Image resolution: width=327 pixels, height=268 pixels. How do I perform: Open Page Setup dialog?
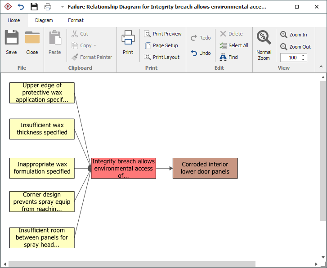[x=161, y=45]
